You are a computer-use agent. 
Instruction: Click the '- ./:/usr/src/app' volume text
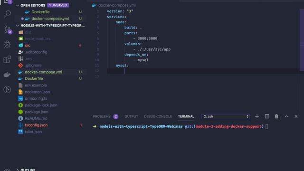(x=152, y=49)
